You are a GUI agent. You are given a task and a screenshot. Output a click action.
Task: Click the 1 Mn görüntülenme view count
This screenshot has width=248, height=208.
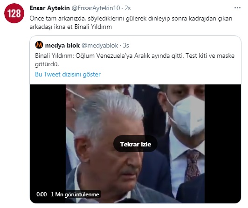point(75,194)
